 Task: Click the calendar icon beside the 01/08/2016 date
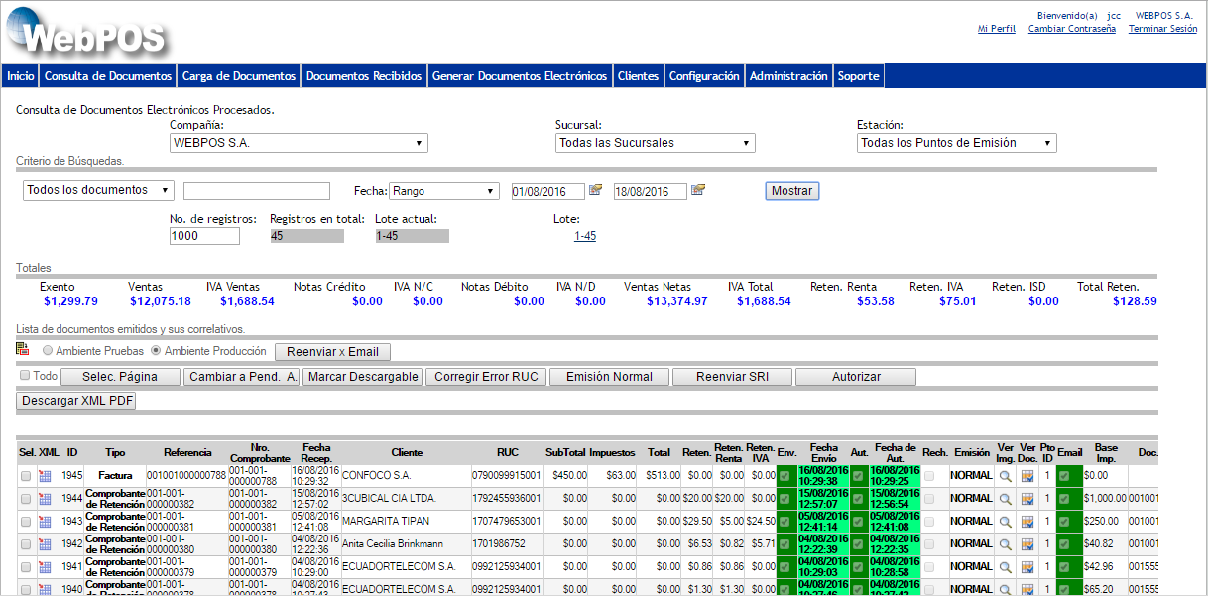click(594, 190)
